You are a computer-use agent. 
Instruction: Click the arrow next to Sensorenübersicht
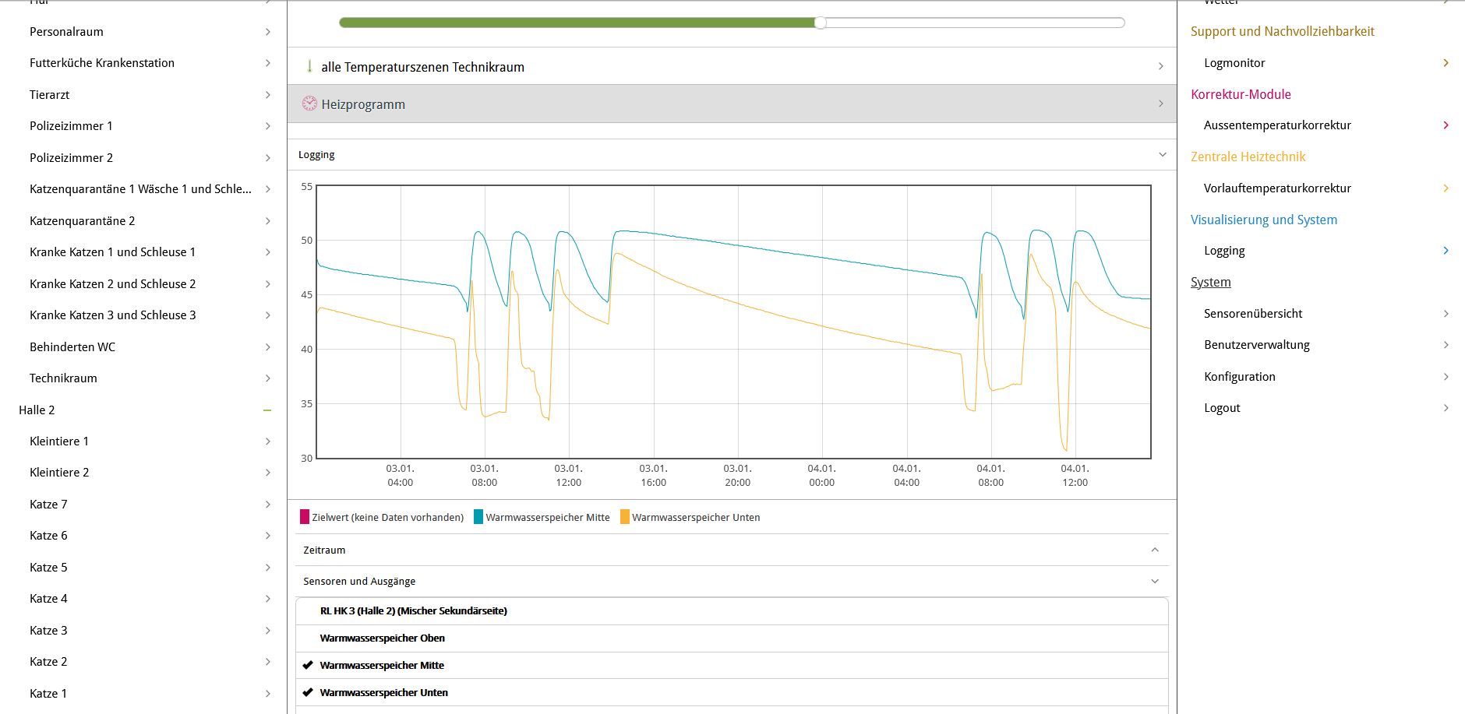pyautogui.click(x=1446, y=313)
